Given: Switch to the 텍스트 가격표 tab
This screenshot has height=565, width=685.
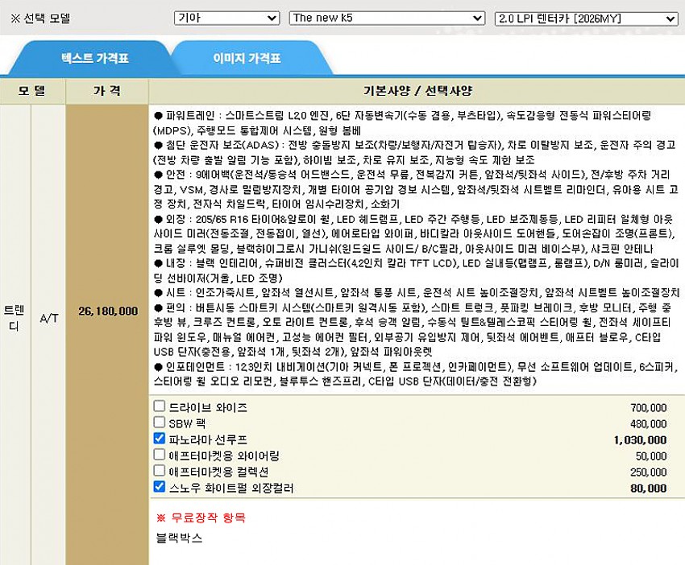Looking at the screenshot, I should tap(95, 59).
